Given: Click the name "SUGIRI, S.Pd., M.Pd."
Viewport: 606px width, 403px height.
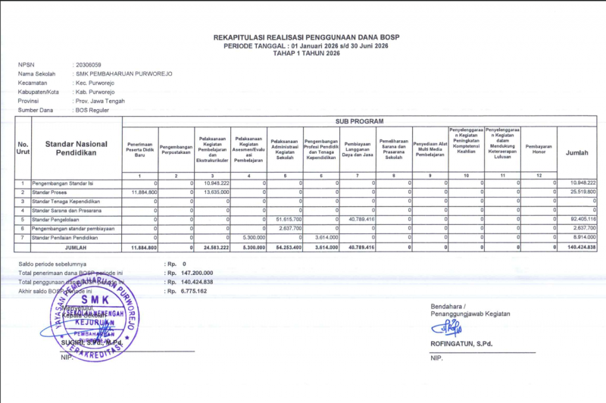Looking at the screenshot, I should tap(92, 342).
